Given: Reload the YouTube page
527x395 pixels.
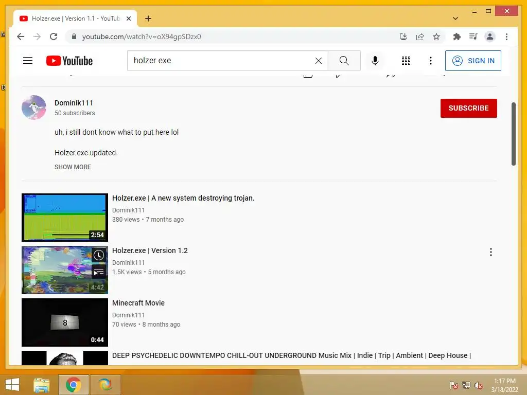Looking at the screenshot, I should click(x=54, y=37).
